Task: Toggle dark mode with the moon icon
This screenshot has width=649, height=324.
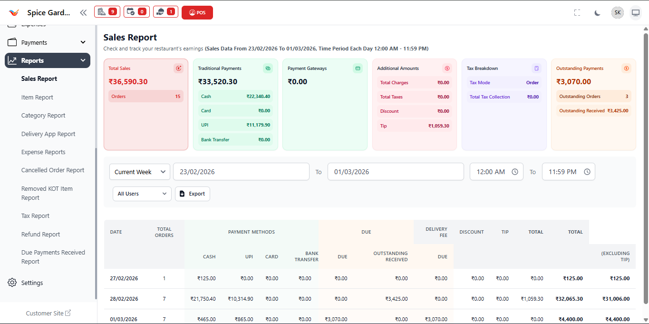Action: coord(597,12)
